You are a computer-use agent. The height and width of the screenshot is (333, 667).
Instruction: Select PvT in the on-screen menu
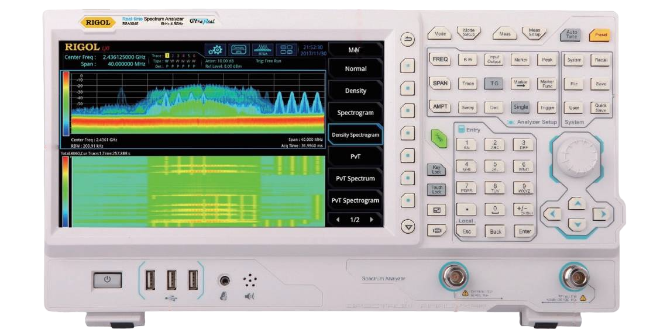(356, 157)
